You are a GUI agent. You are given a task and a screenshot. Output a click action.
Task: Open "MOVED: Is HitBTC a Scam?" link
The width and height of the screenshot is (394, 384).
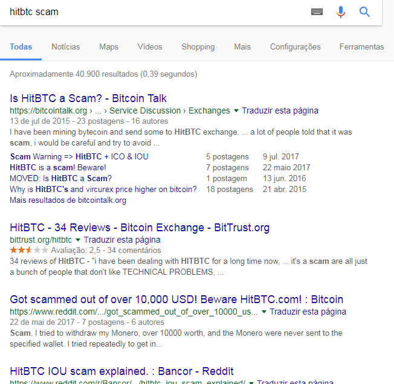pos(60,179)
